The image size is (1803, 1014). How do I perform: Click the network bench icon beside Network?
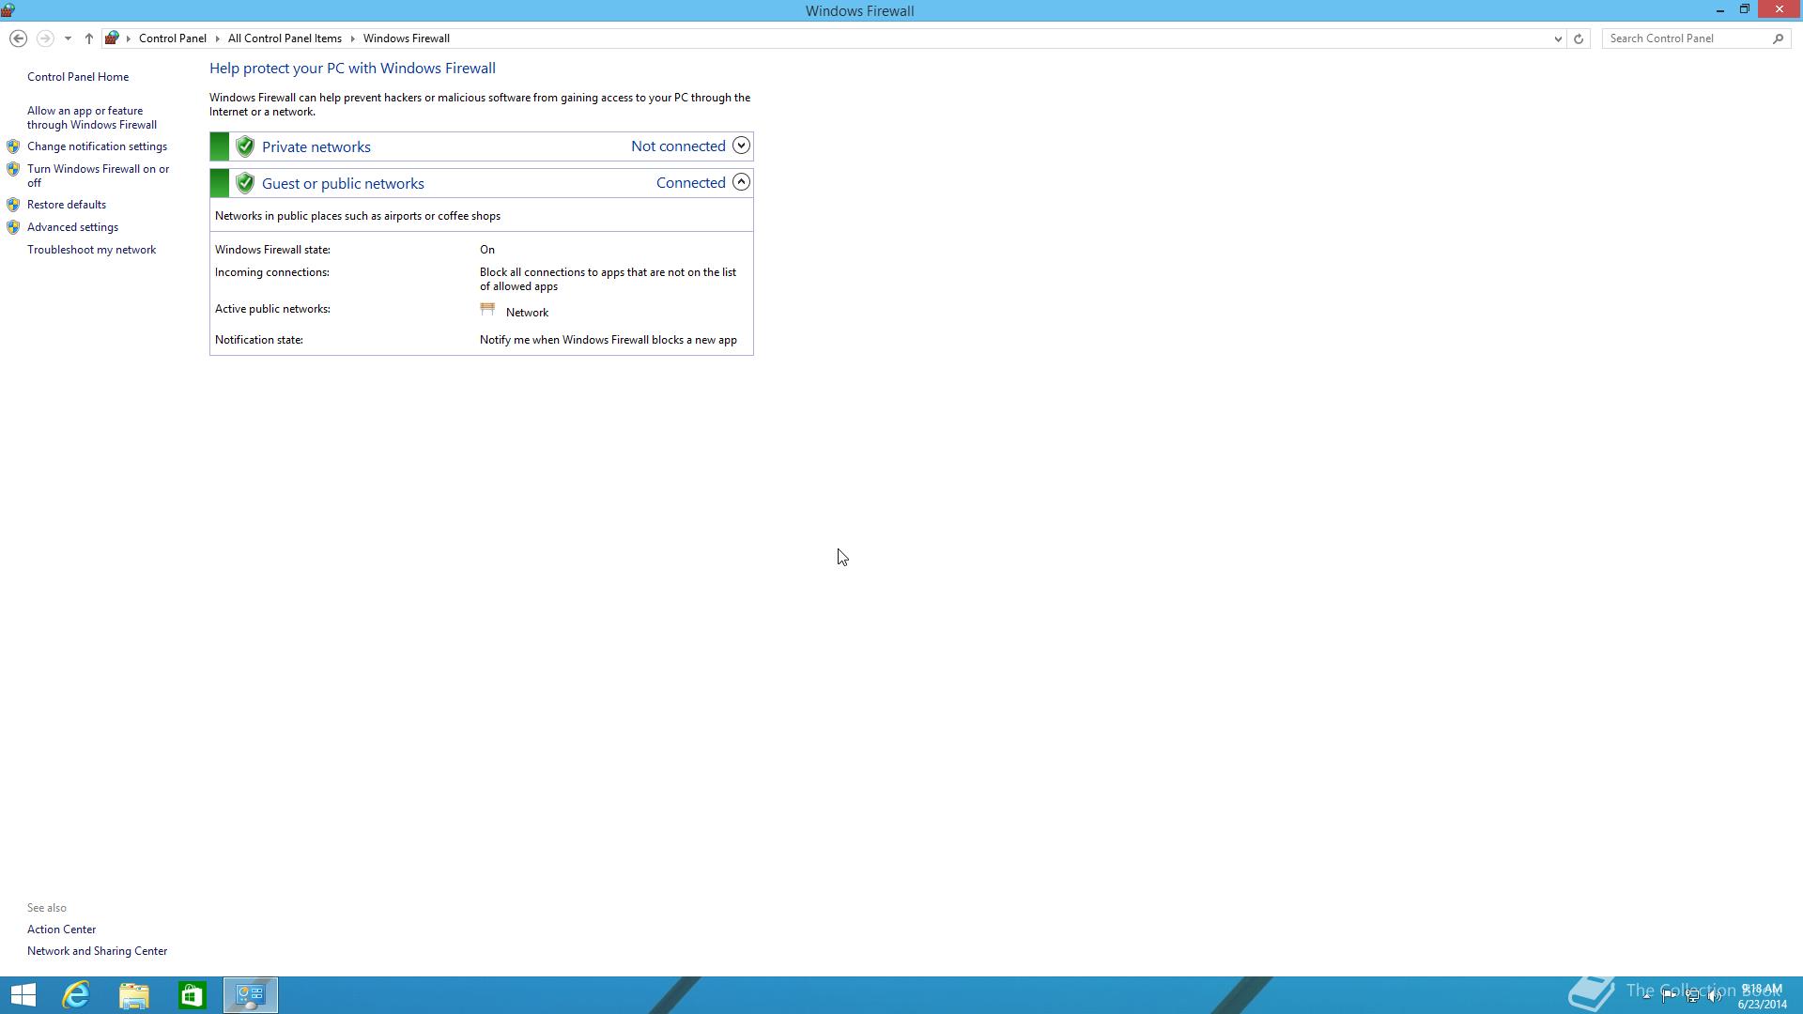pos(487,309)
